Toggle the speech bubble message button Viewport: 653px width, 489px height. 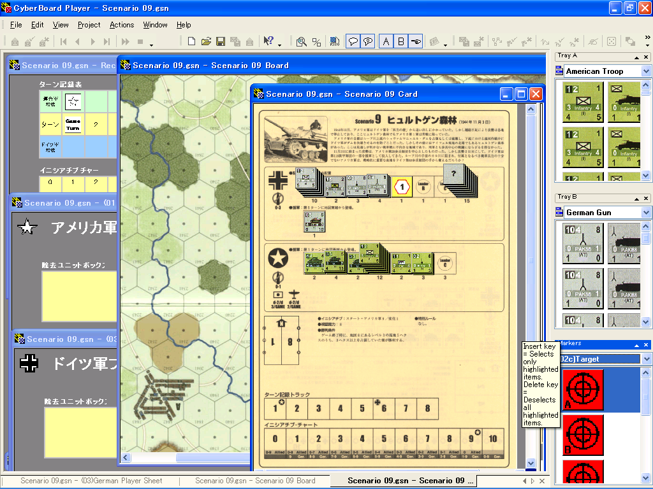353,41
